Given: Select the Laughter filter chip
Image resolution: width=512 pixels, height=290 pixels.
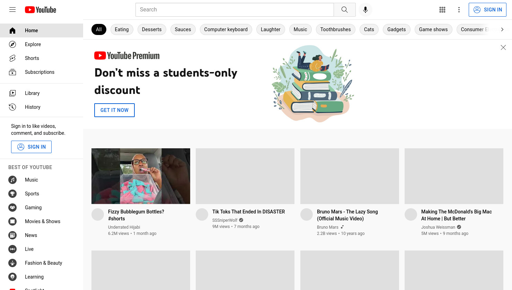Looking at the screenshot, I should point(271,29).
